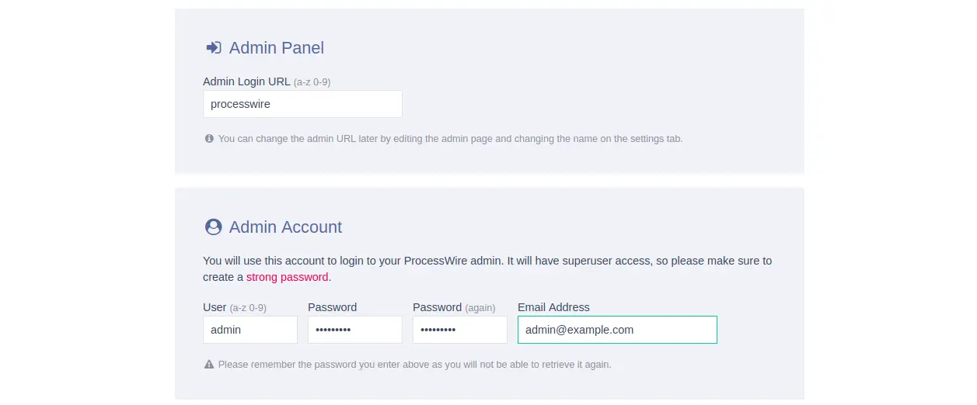The width and height of the screenshot is (977, 405).
Task: Click the user circle icon beside Admin Account
Action: pyautogui.click(x=213, y=227)
